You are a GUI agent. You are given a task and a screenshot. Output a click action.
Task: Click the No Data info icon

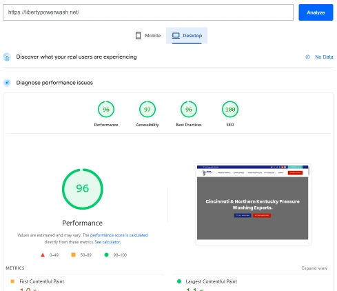click(x=307, y=57)
